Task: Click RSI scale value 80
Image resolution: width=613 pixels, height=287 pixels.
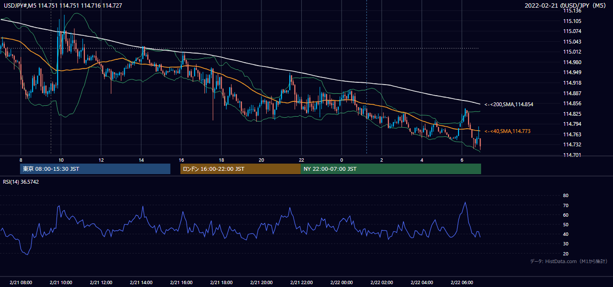Action: click(x=566, y=196)
